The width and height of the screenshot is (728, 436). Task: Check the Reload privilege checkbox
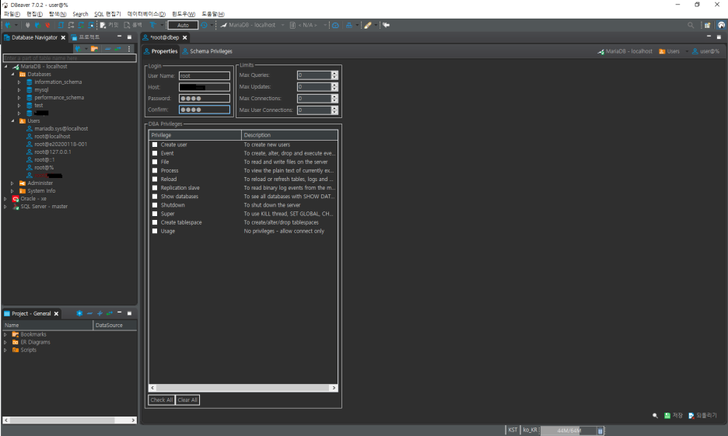click(155, 179)
